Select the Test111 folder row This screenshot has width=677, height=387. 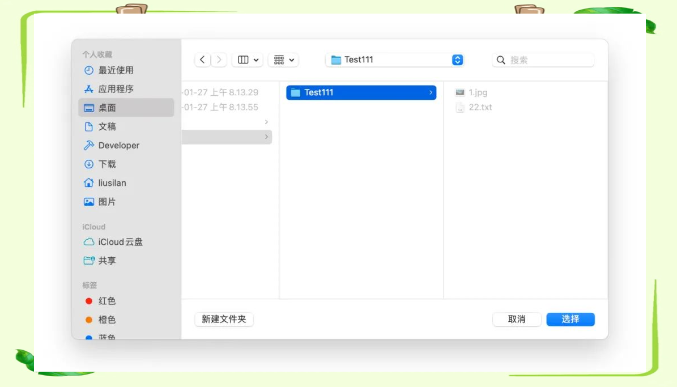[361, 92]
